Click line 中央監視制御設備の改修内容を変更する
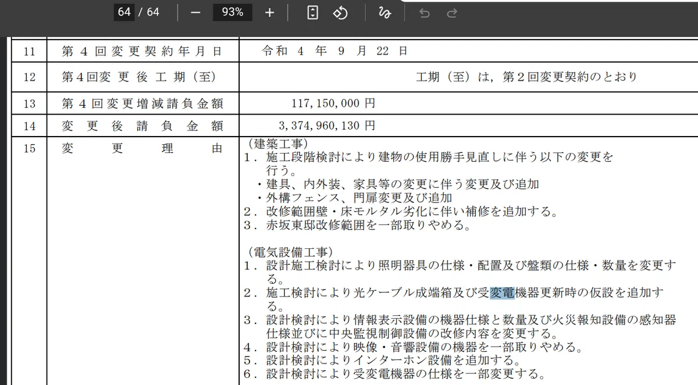Viewport: 698px width, 385px height. (412, 334)
